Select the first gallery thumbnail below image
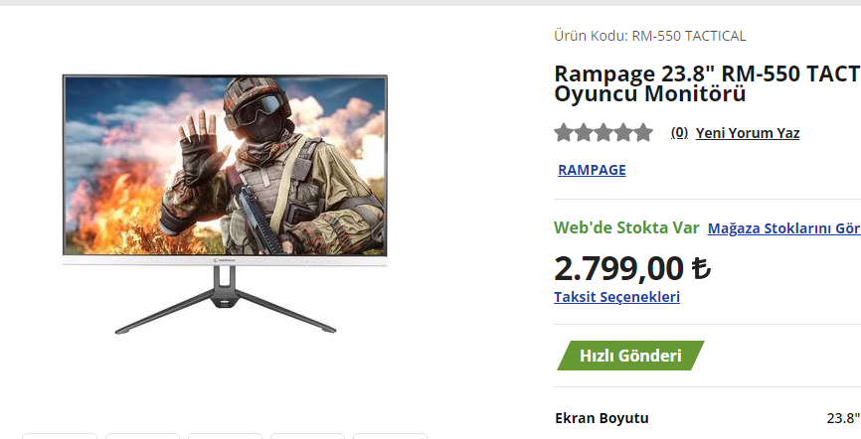Viewport: 861px width, 439px height. click(x=60, y=436)
